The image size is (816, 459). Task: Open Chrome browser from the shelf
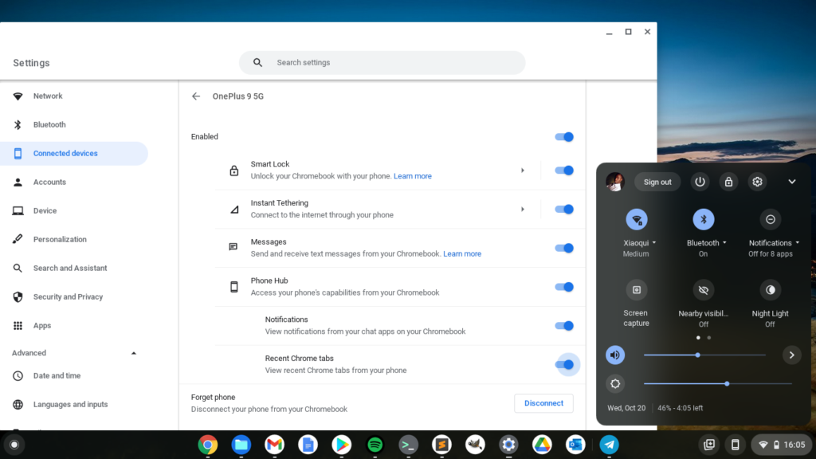coord(208,445)
